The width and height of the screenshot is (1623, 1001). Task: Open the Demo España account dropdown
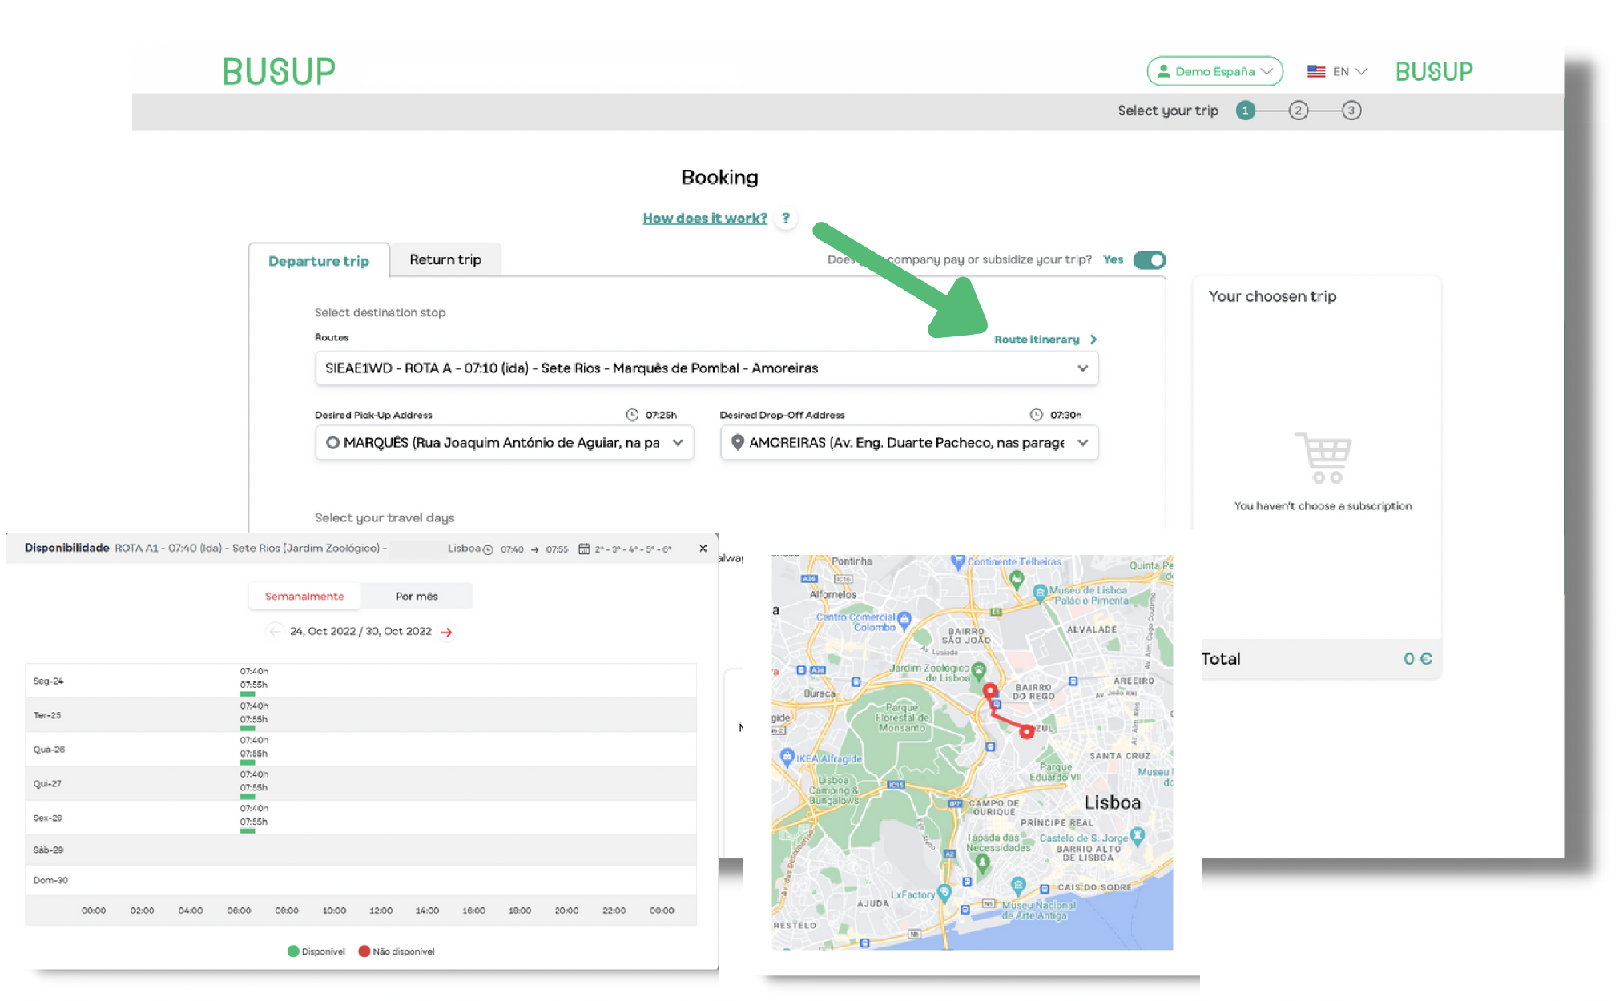pyautogui.click(x=1214, y=71)
